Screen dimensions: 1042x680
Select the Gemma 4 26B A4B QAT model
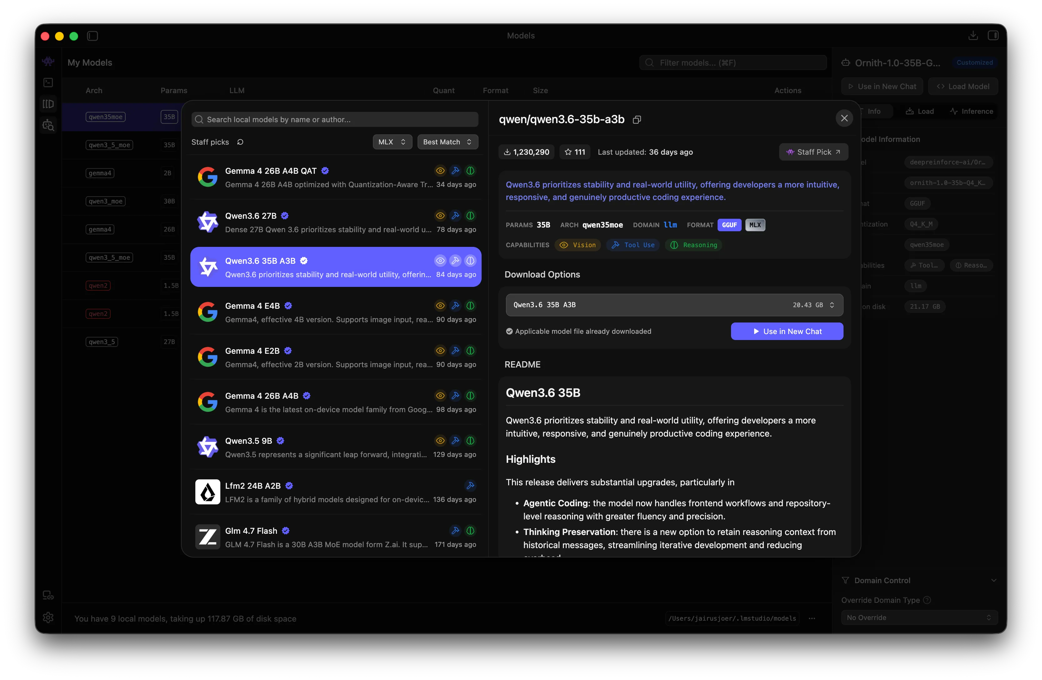(x=336, y=177)
